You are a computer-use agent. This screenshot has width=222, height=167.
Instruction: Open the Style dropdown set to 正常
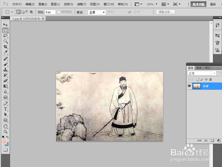[97, 12]
